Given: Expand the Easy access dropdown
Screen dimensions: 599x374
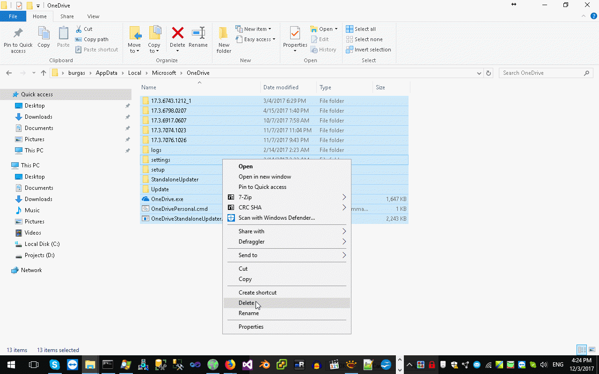Looking at the screenshot, I should [x=255, y=39].
